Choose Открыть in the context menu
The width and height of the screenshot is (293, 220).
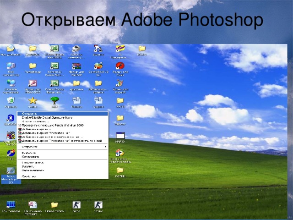pyautogui.click(x=63, y=114)
